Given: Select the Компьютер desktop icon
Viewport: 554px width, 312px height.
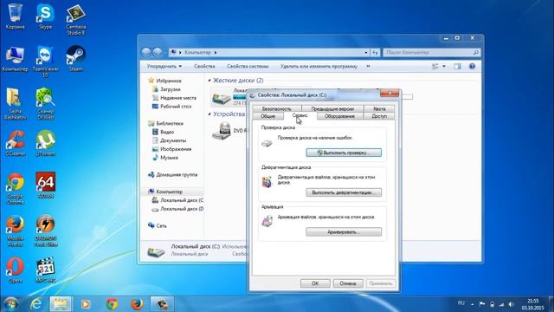Looking at the screenshot, I should click(15, 59).
